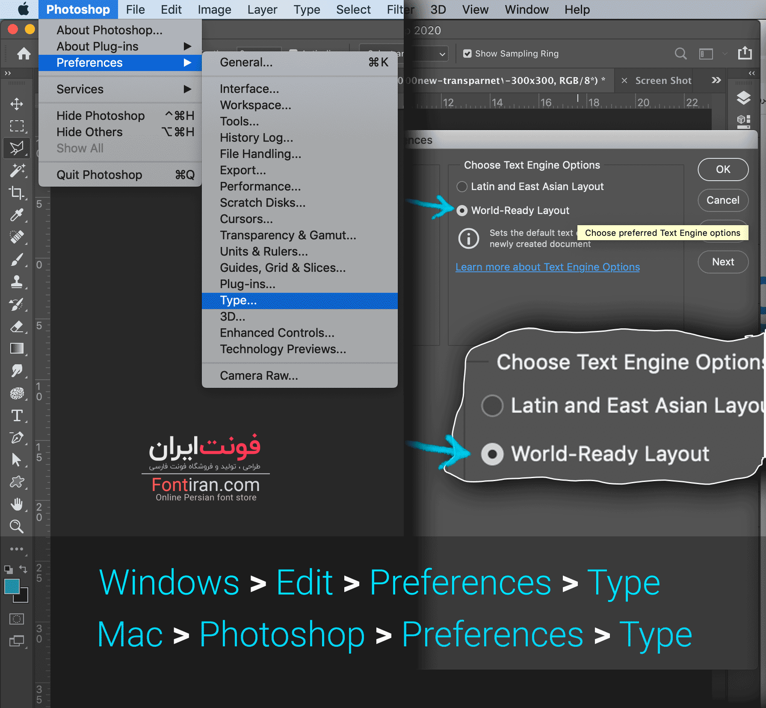Select the Zoom tool
This screenshot has height=708, width=766.
pos(17,526)
